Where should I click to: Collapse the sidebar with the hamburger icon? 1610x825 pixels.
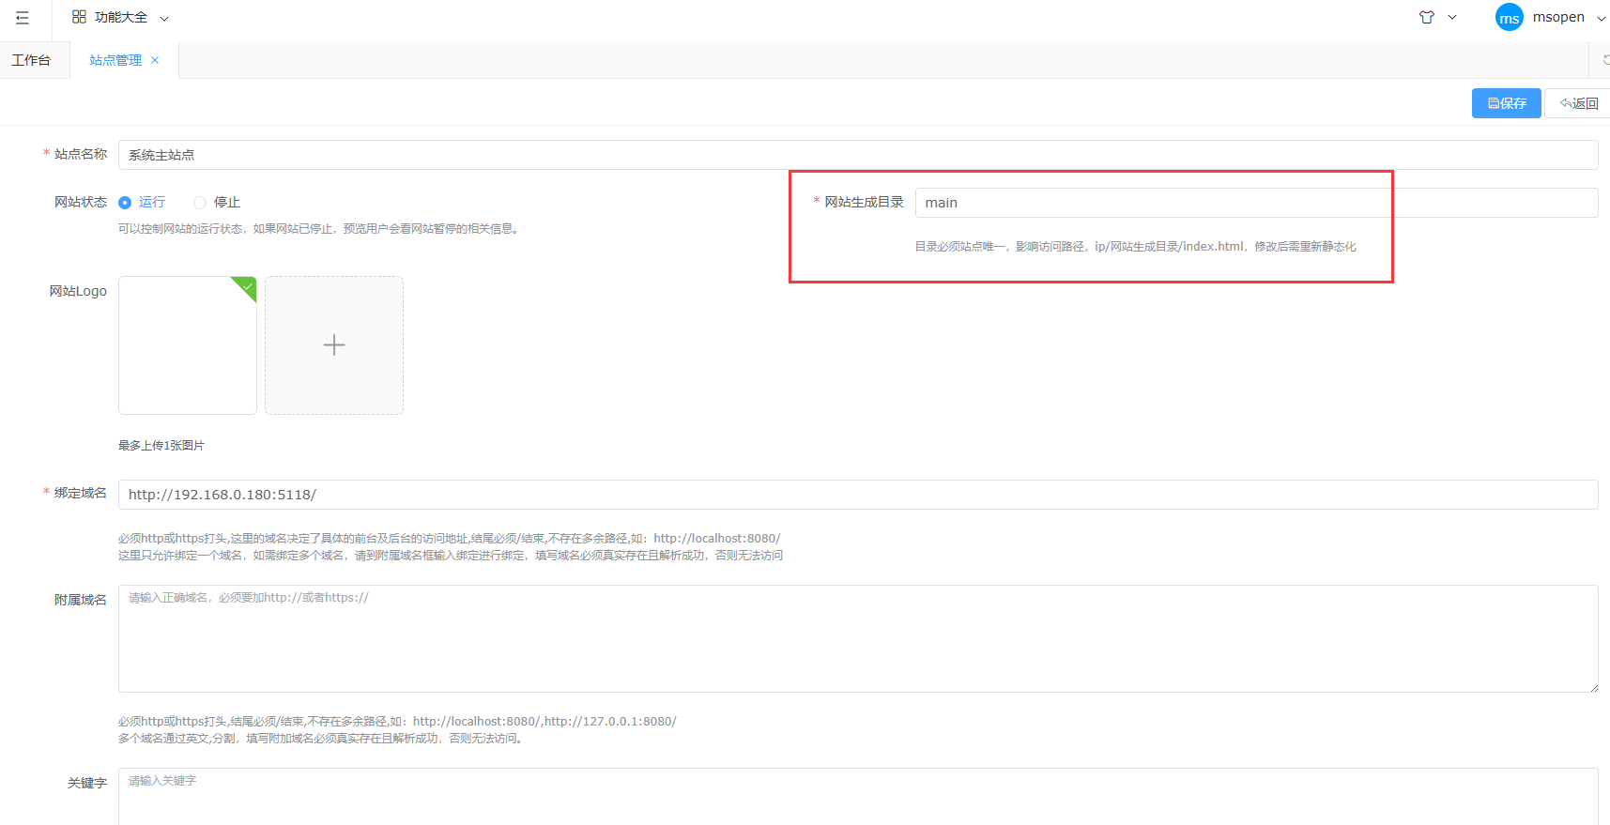(x=23, y=18)
